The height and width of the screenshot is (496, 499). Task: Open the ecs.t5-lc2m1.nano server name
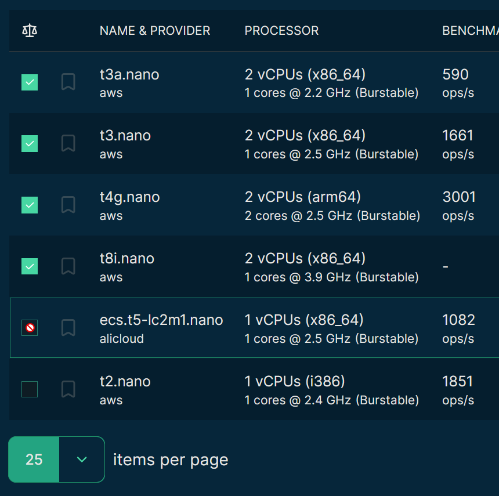pos(161,320)
